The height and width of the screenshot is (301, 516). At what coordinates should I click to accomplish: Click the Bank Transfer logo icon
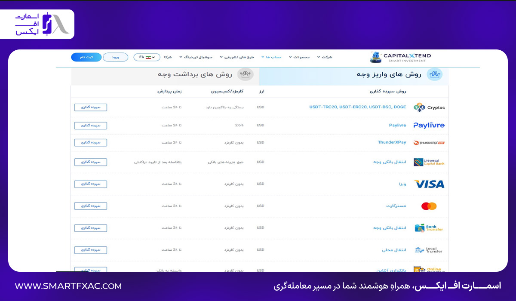429,228
